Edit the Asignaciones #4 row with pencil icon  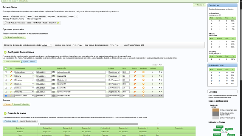click(x=11, y=72)
